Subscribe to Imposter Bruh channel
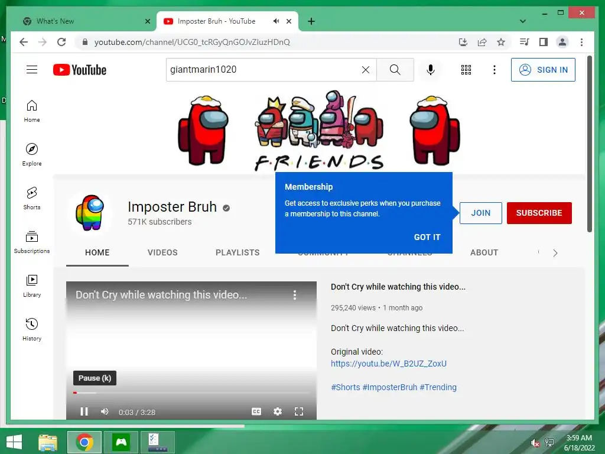Image resolution: width=605 pixels, height=454 pixels. tap(539, 213)
